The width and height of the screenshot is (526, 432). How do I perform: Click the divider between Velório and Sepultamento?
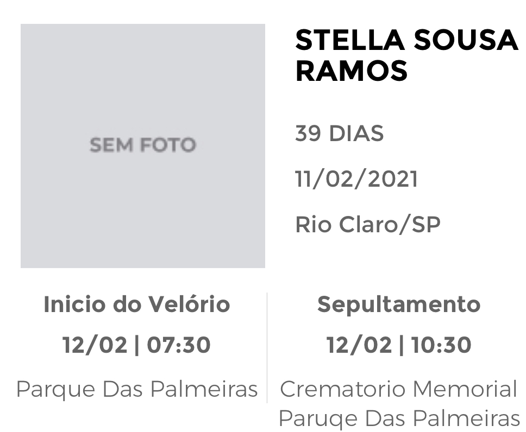pyautogui.click(x=267, y=347)
